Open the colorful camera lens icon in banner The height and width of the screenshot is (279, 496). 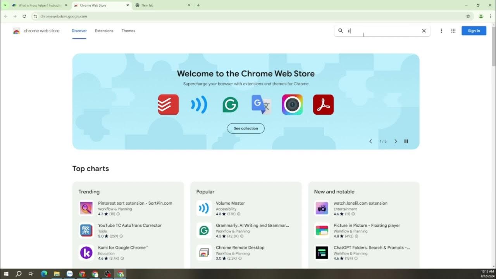pos(292,105)
